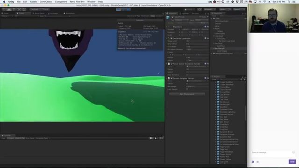Open the Layers dropdown in Unity toolbar

(225, 9)
